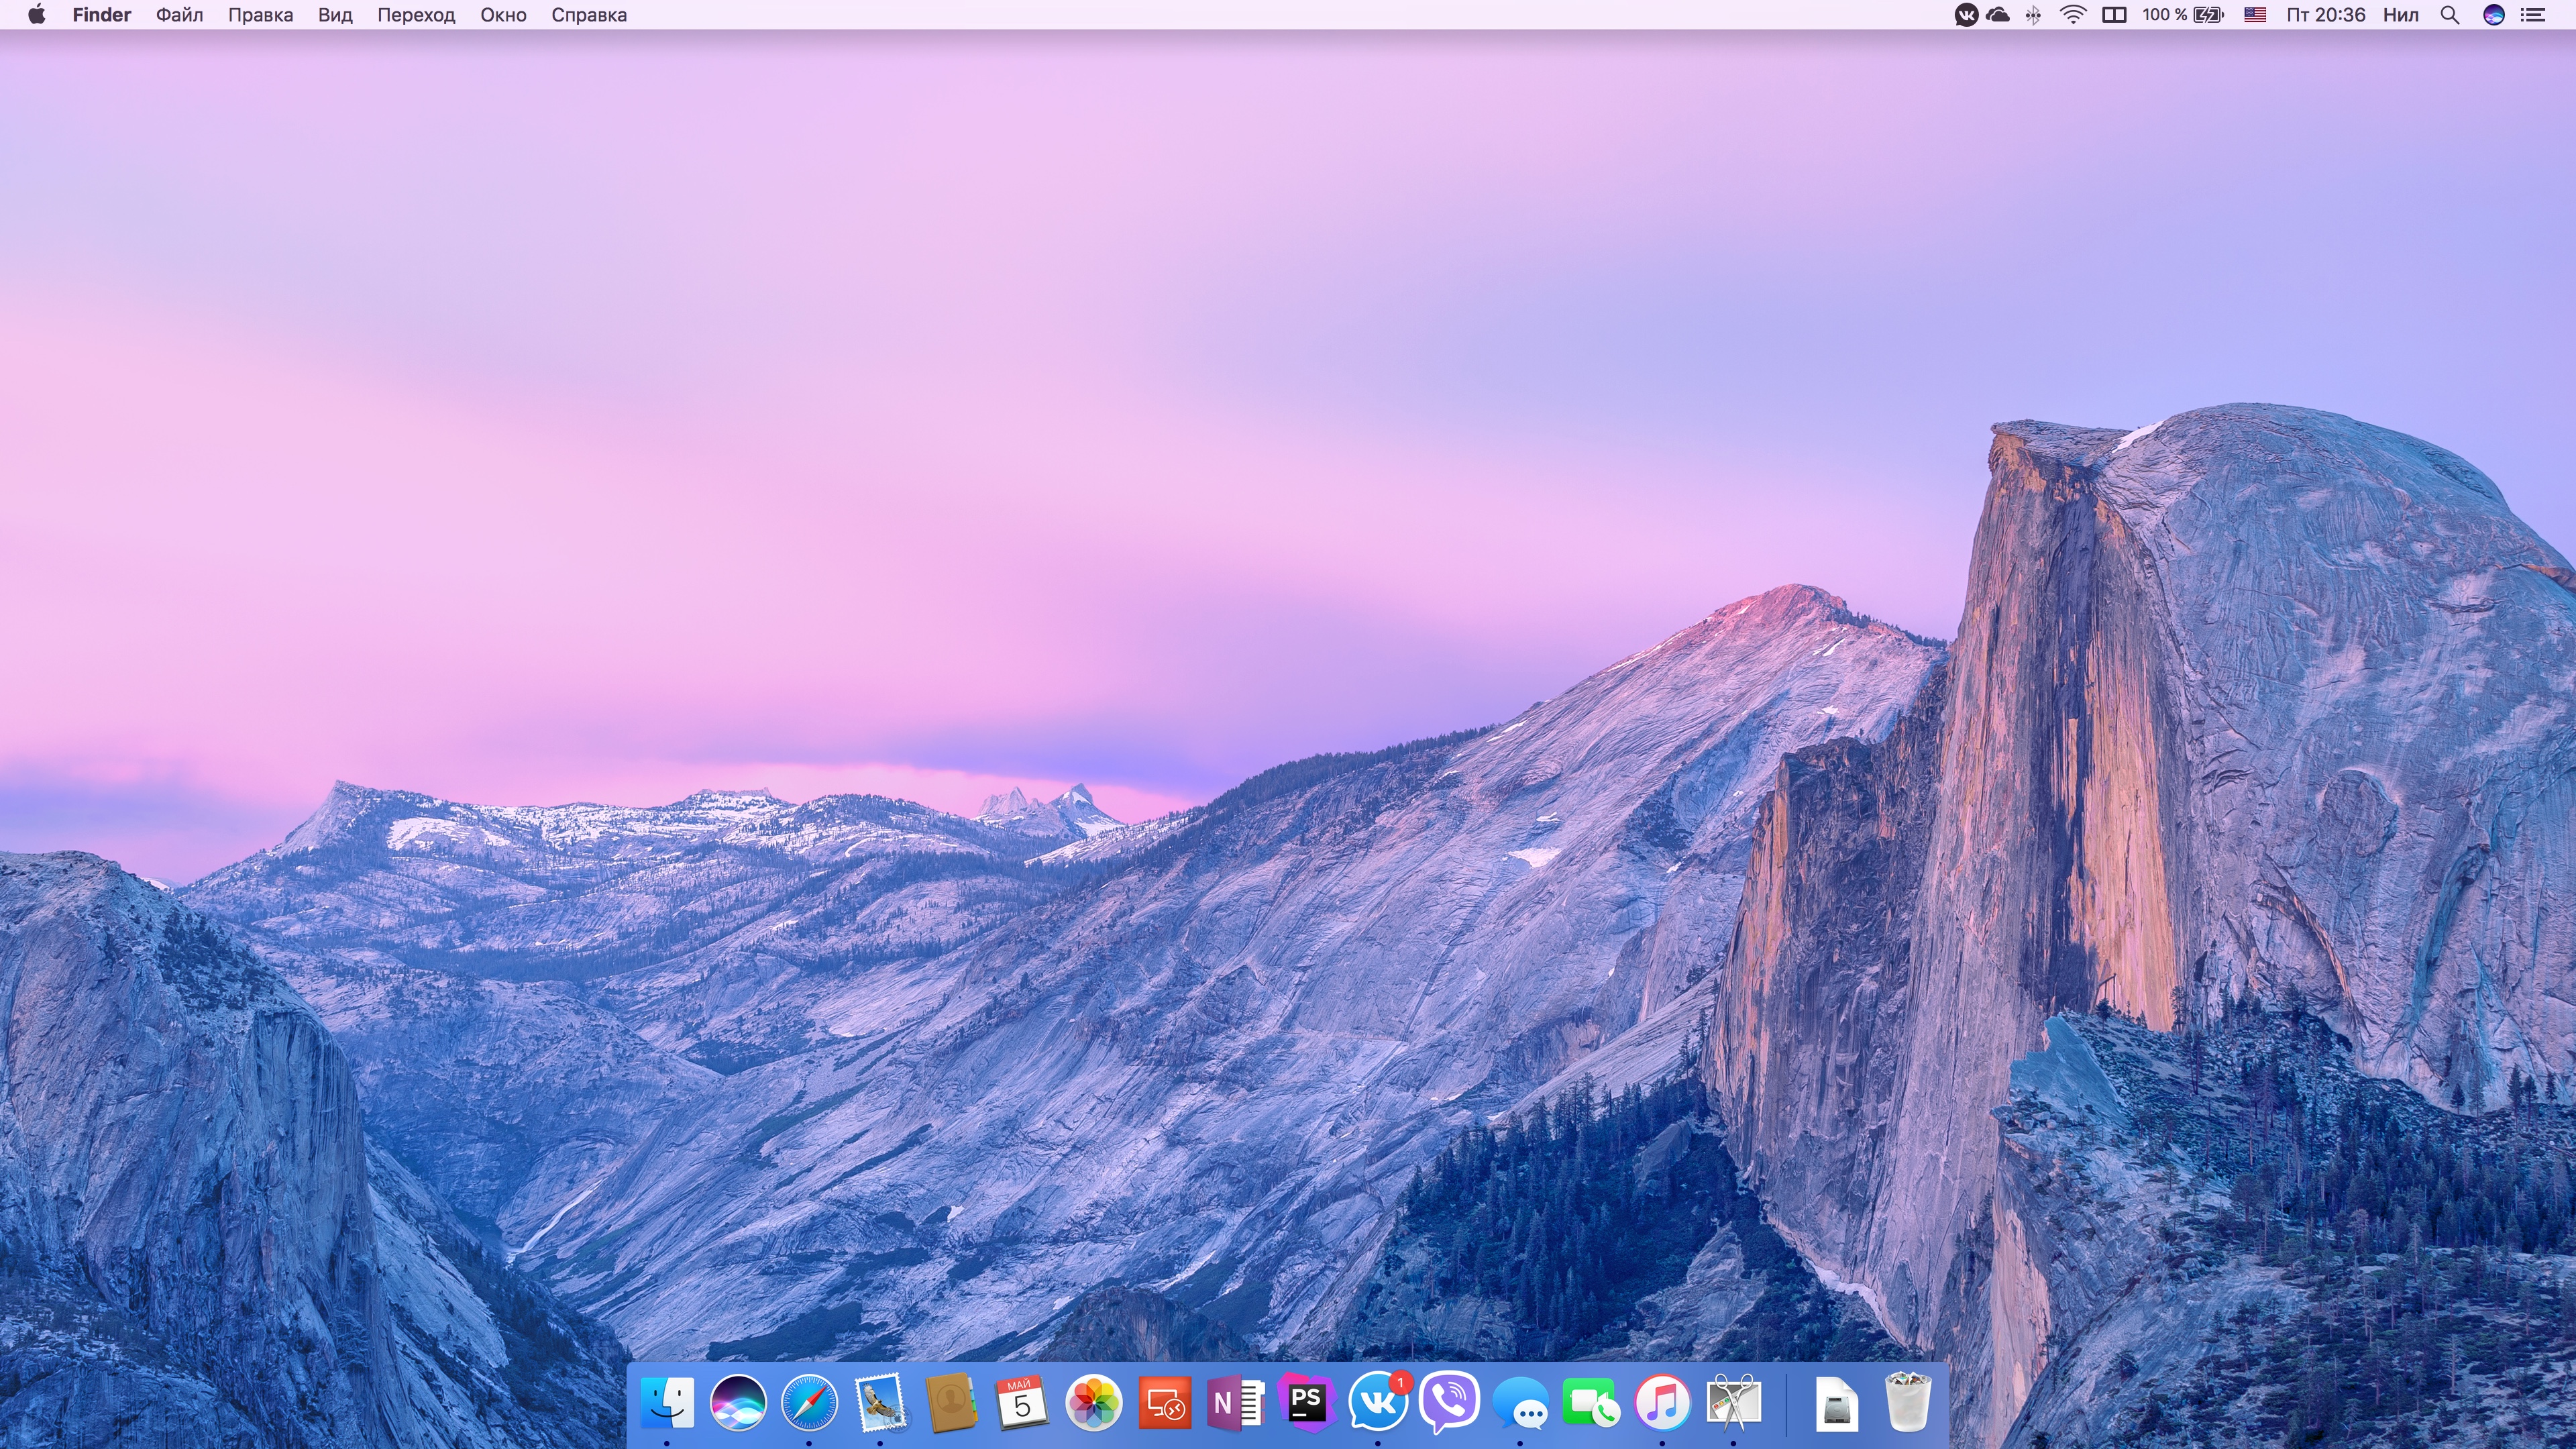Open Calendar showing May 5

(x=1022, y=1402)
